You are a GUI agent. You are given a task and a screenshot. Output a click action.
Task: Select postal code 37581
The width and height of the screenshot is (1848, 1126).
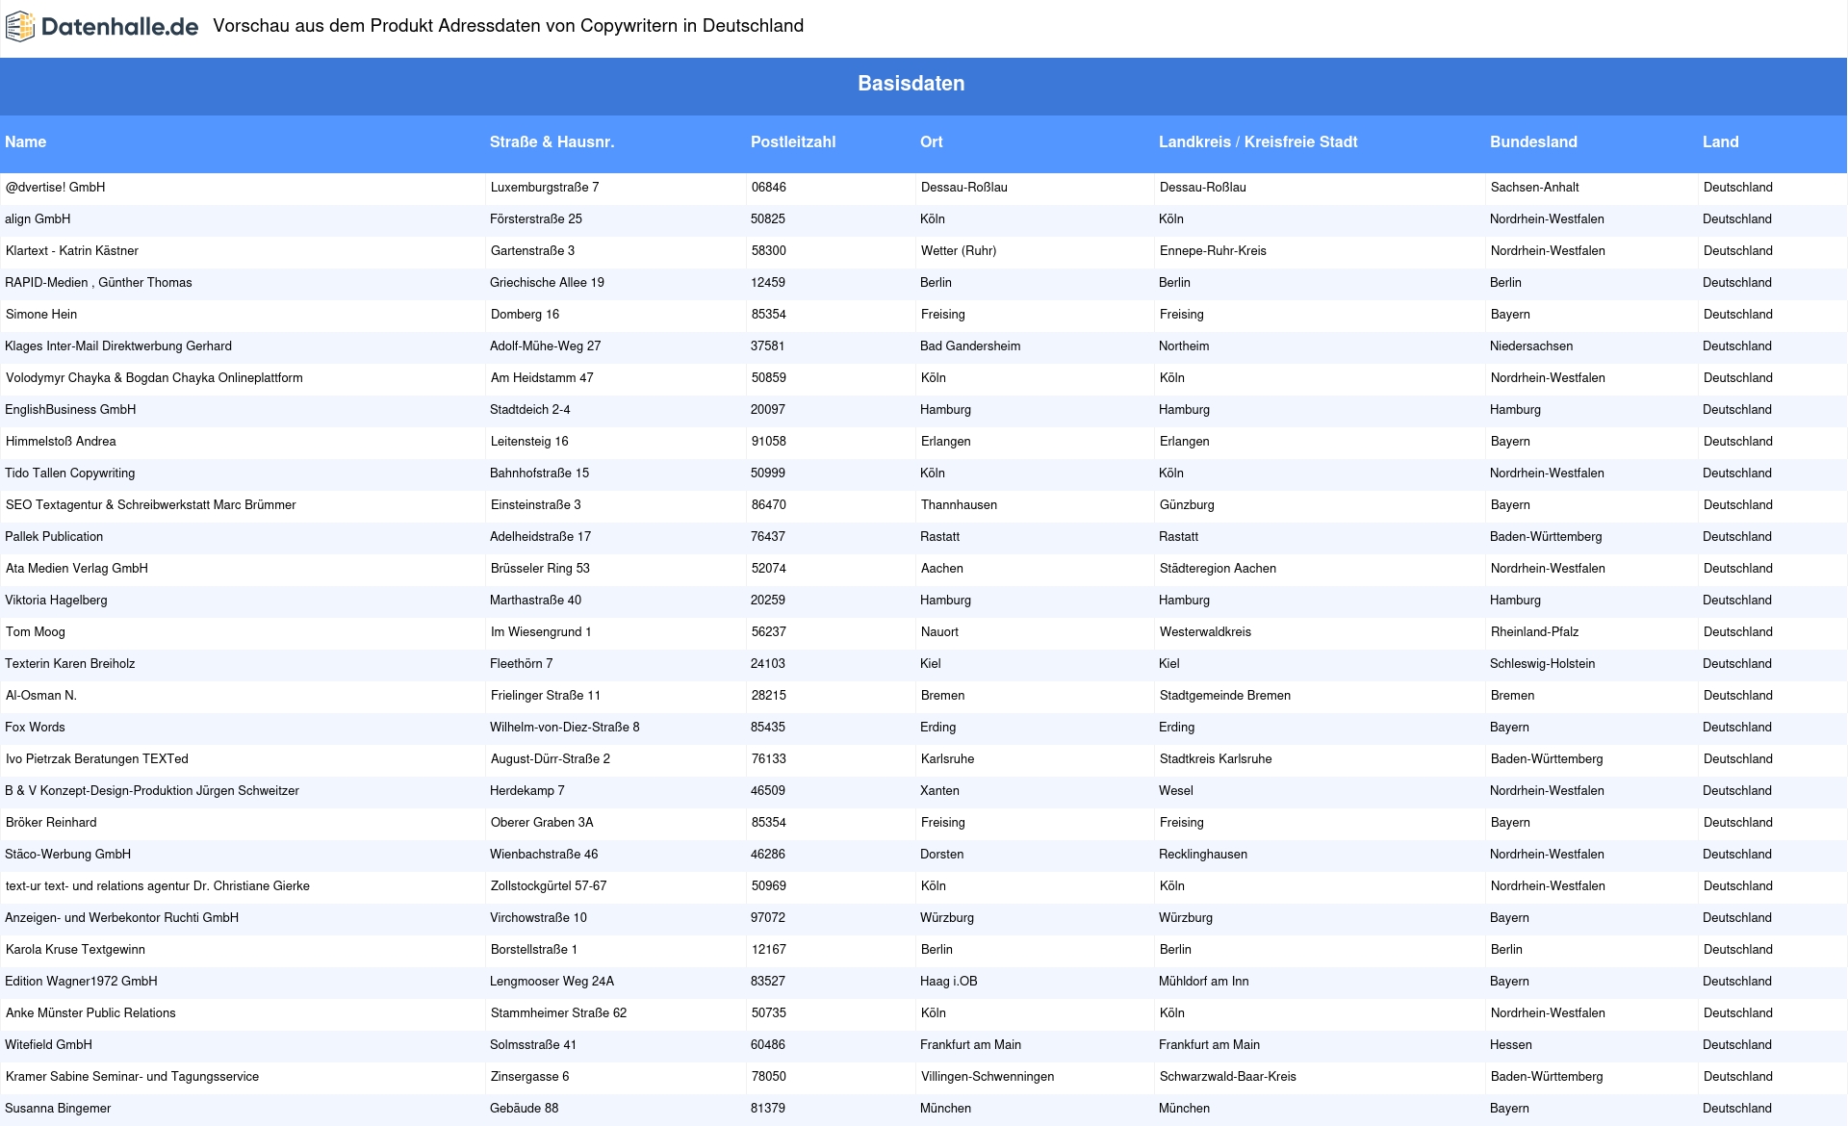coord(768,346)
